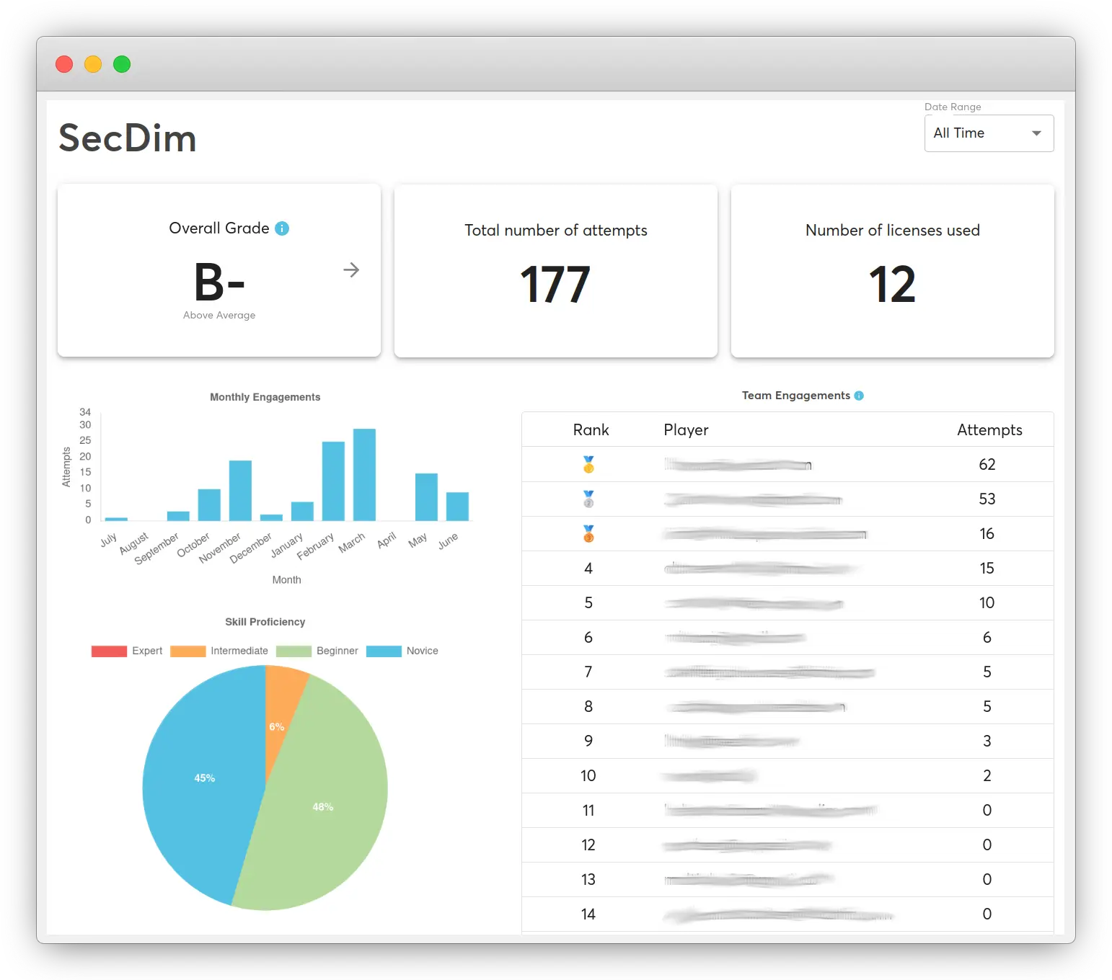Select the Attempts column header
The height and width of the screenshot is (980, 1112).
click(x=989, y=429)
